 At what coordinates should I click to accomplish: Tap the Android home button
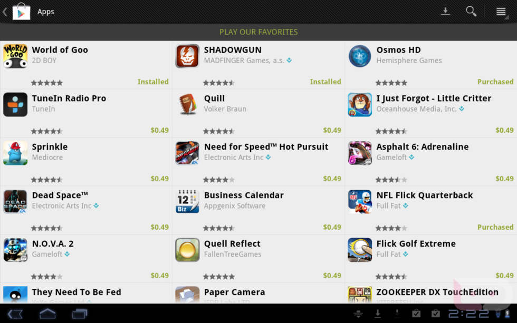pyautogui.click(x=47, y=314)
